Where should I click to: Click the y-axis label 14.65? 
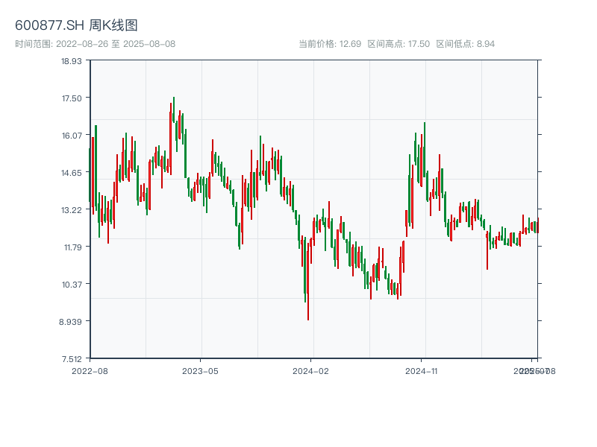point(72,173)
